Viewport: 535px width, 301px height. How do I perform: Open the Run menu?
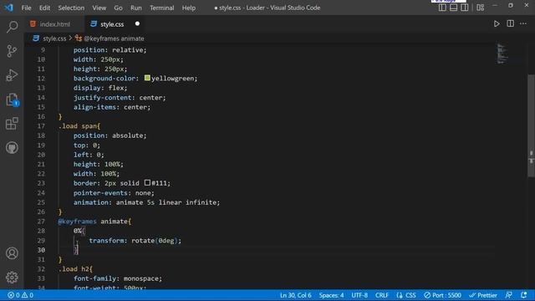point(135,8)
